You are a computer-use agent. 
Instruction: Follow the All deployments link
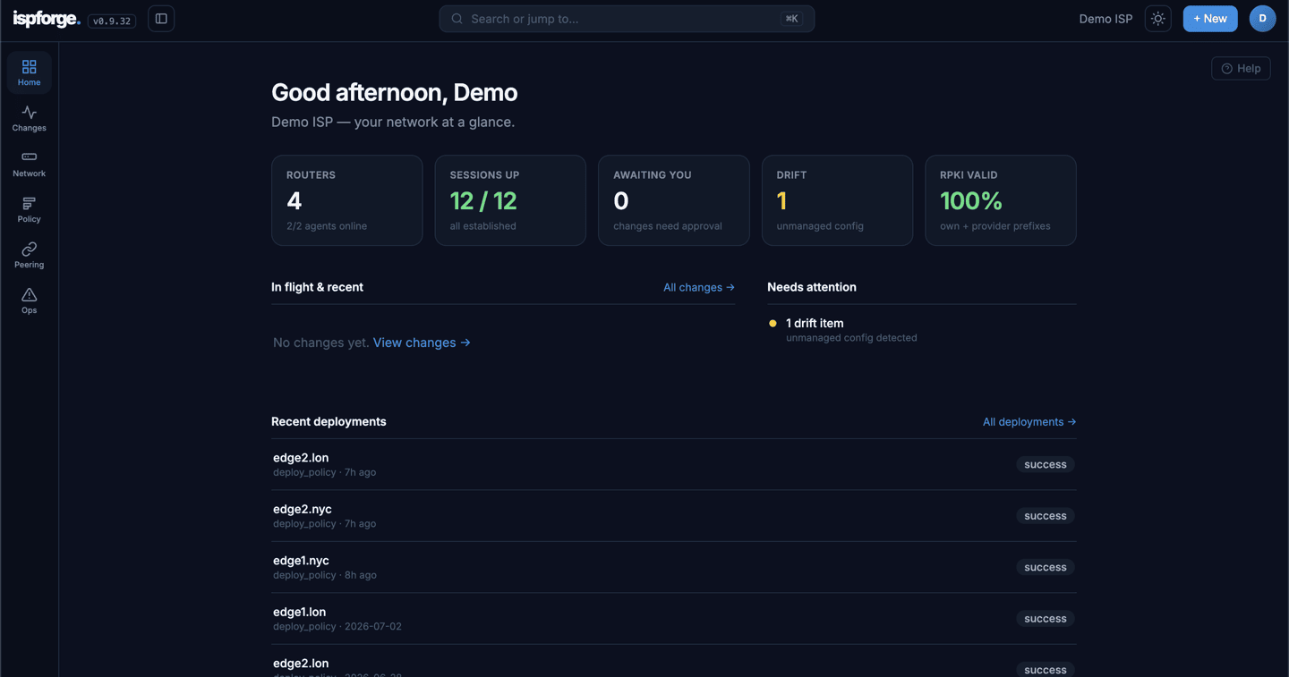point(1029,422)
